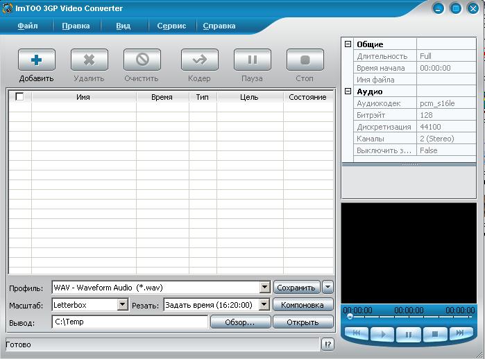Click the properties panel splitter grip

point(410,164)
